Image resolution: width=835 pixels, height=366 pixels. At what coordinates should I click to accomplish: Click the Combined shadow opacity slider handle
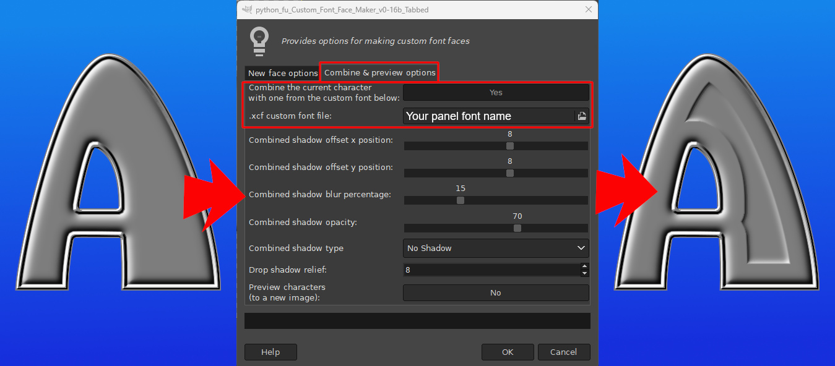pos(517,228)
